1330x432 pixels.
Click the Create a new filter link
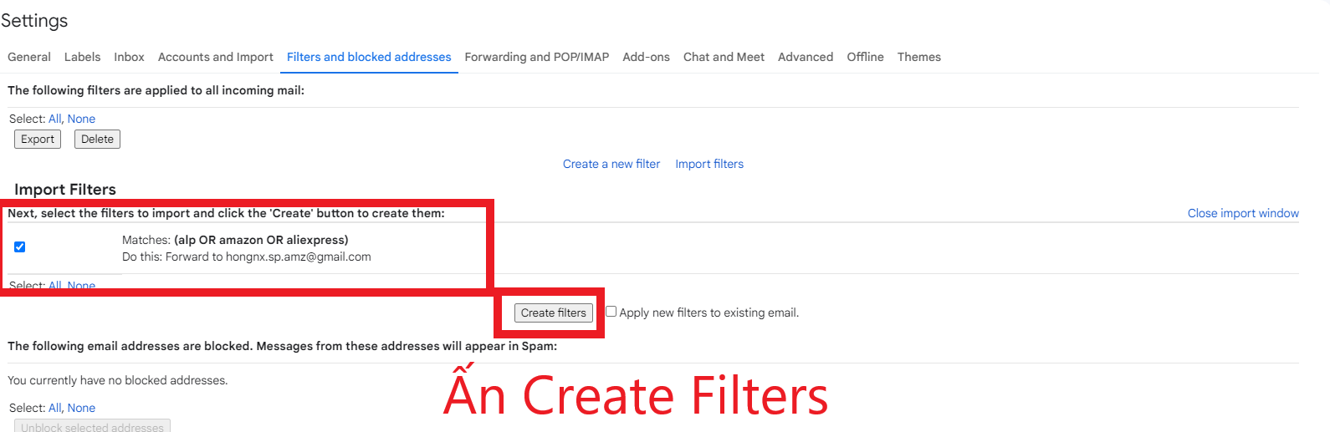pos(611,164)
